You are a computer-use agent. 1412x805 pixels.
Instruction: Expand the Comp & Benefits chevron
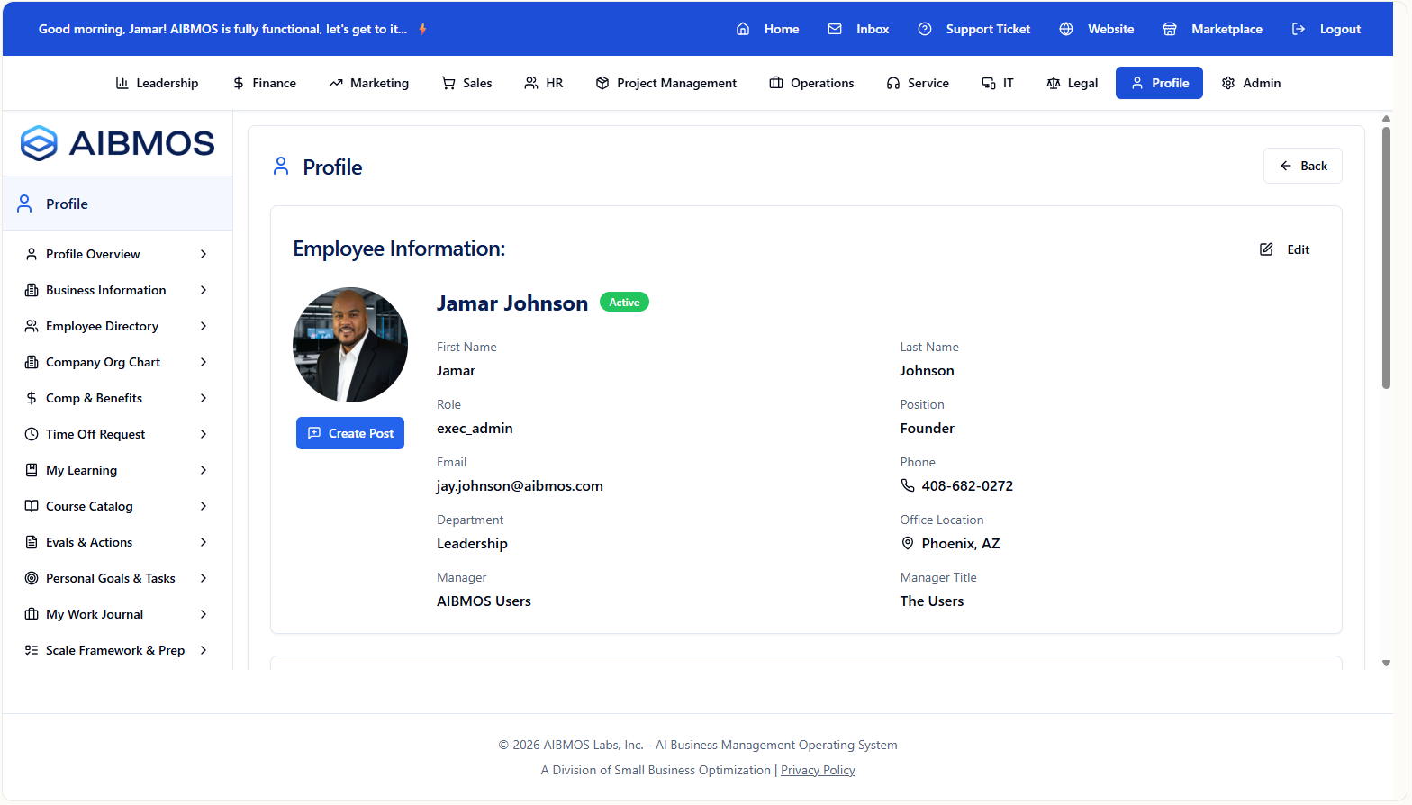coord(204,398)
